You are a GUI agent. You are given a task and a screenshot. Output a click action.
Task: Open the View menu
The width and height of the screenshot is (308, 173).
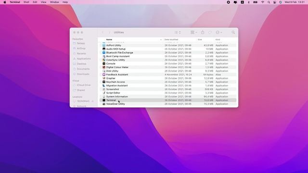(x=44, y=2)
